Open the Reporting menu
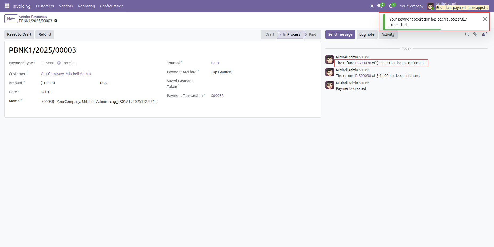The width and height of the screenshot is (494, 247). (x=86, y=6)
